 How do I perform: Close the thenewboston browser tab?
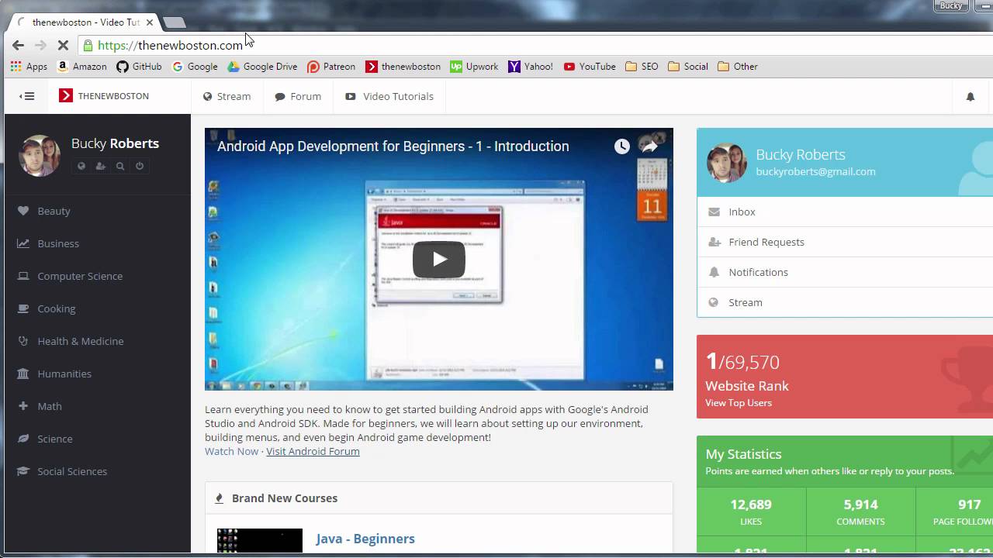(x=150, y=22)
